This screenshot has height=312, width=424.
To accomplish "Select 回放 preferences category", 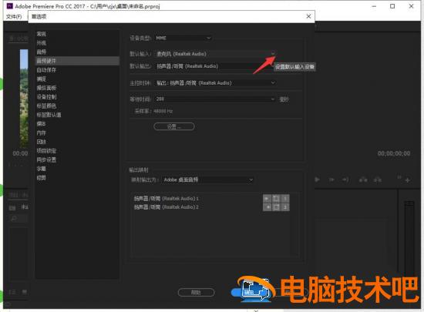I will point(42,142).
